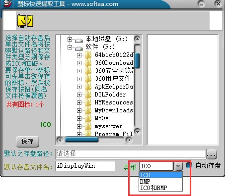225x196 pixels.
Task: Minimize the icon extractor window
Action: 201,3
